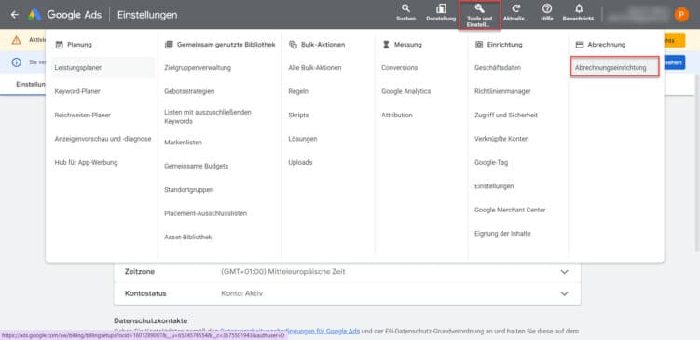Click the Abrechnung credit card icon
The image size is (700, 340).
tap(580, 45)
